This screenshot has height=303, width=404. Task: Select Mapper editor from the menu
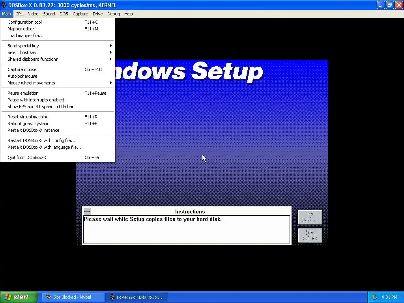point(58,29)
